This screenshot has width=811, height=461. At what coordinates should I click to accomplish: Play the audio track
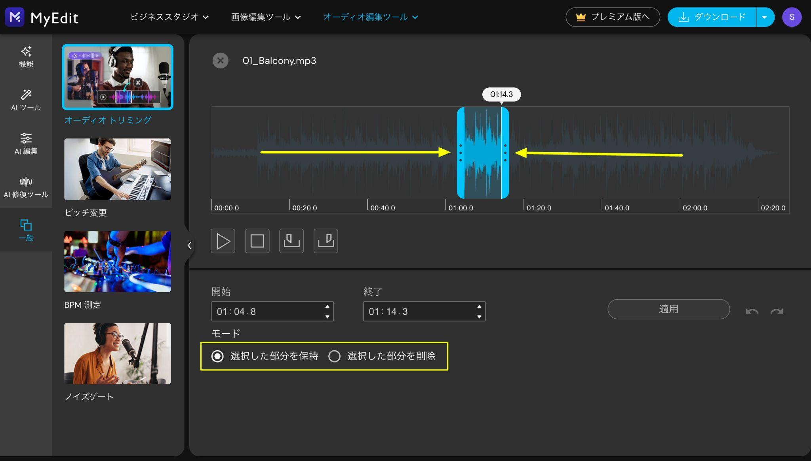(223, 241)
